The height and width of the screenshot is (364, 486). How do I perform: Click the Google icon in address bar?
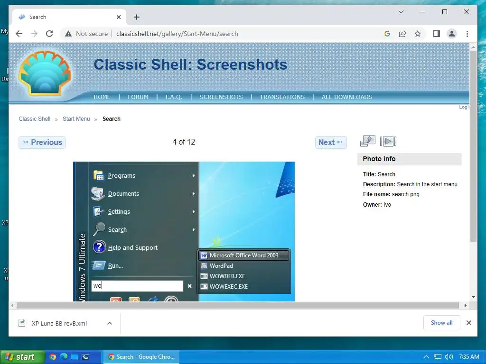coord(387,34)
